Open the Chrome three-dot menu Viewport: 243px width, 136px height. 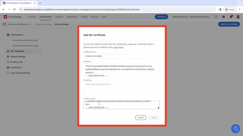pos(239,10)
